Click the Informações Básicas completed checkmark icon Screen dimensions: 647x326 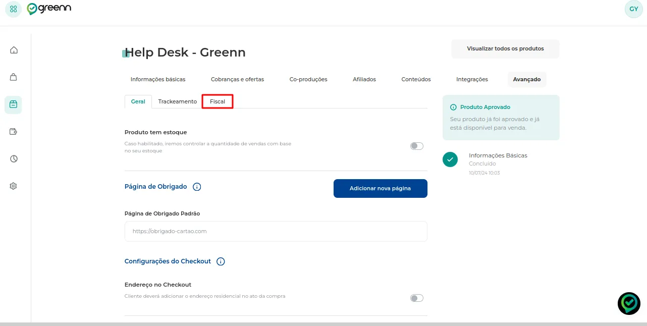point(450,159)
